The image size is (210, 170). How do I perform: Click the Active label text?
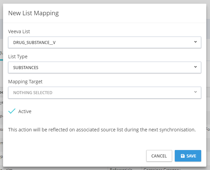click(x=25, y=111)
